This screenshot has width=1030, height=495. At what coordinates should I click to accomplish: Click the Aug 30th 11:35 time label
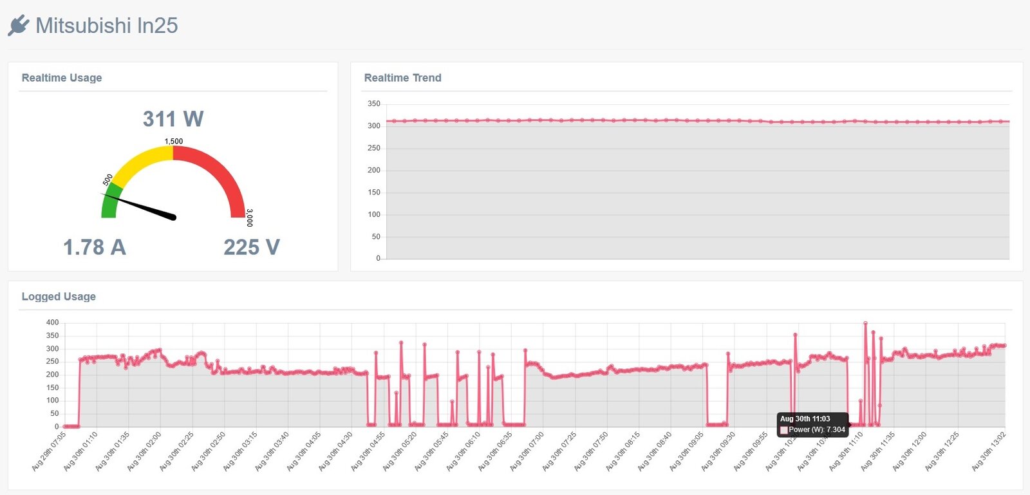[878, 452]
